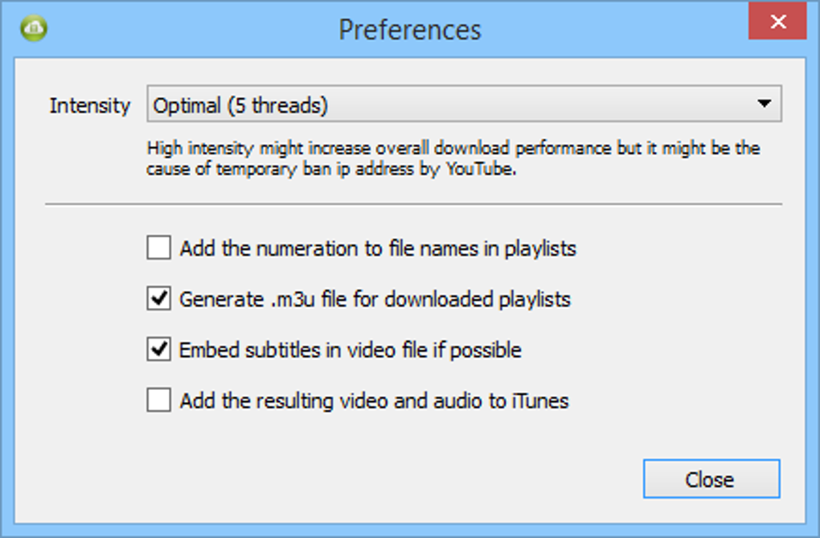Click the Intensity dropdown arrow
Screen dimensions: 820x538
(764, 104)
